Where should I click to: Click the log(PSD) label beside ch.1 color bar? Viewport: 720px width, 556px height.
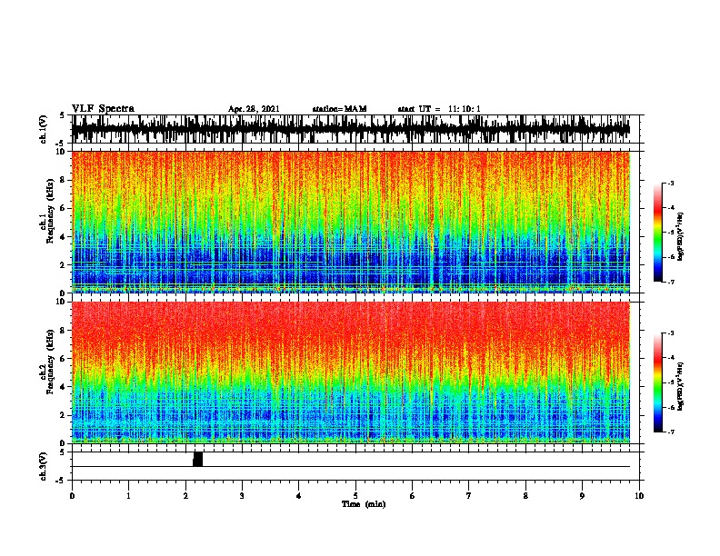point(681,236)
